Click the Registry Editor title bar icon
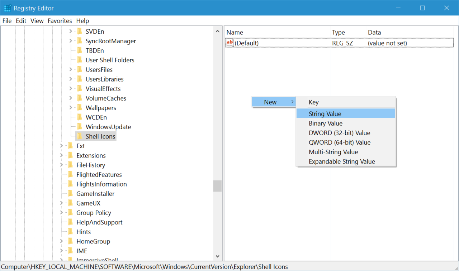 point(7,8)
